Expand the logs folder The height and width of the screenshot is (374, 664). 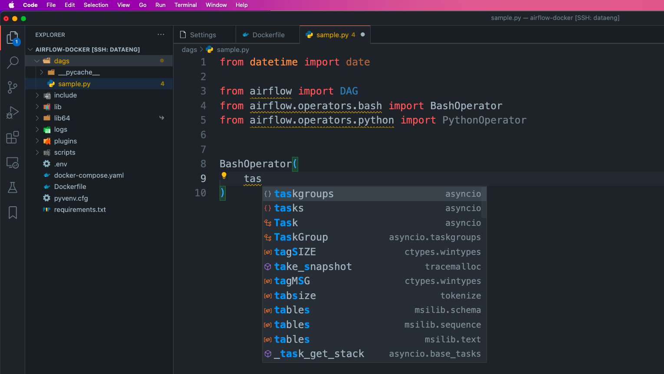36,129
